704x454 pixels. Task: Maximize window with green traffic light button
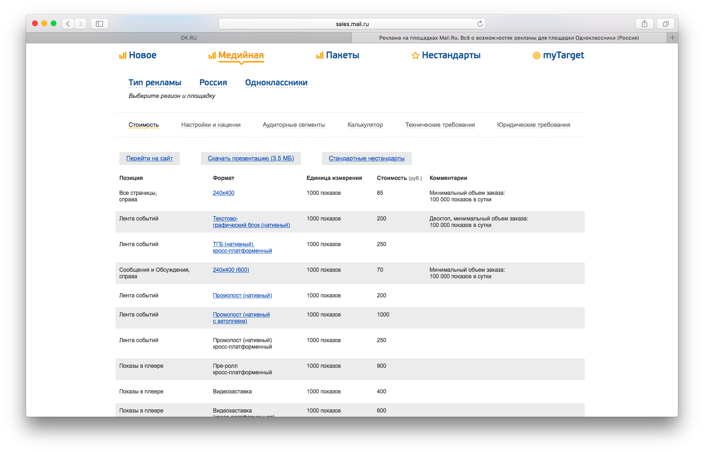pyautogui.click(x=54, y=23)
